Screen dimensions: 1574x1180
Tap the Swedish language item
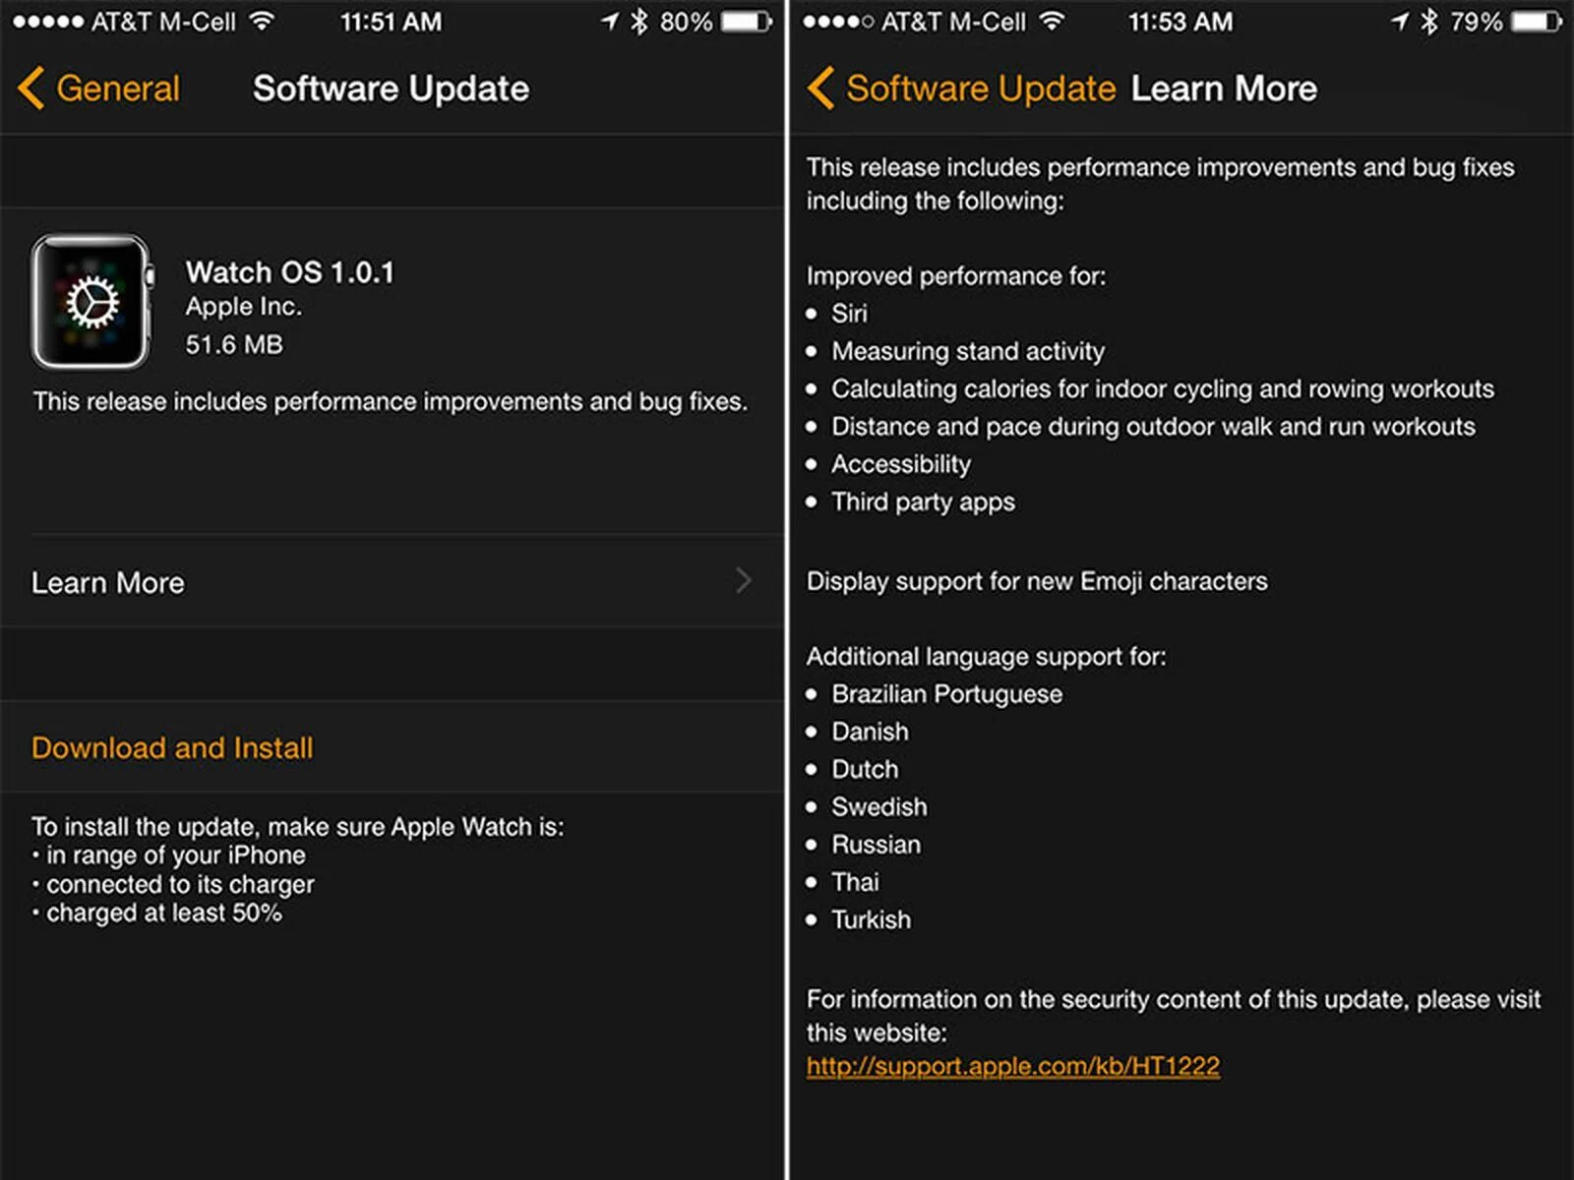point(879,806)
